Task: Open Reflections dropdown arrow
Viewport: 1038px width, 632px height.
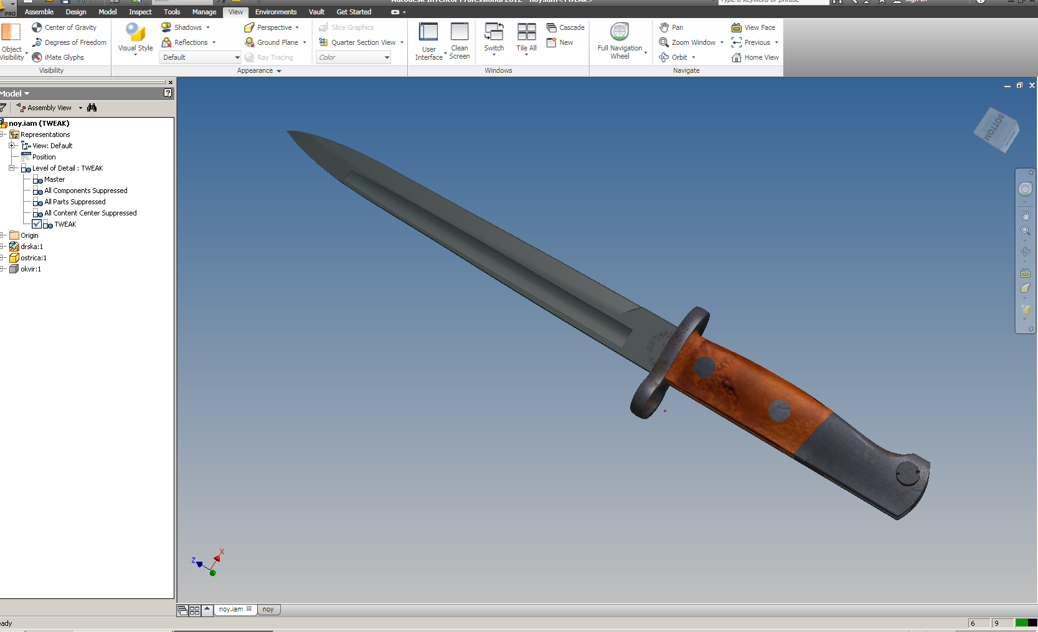Action: (x=214, y=42)
